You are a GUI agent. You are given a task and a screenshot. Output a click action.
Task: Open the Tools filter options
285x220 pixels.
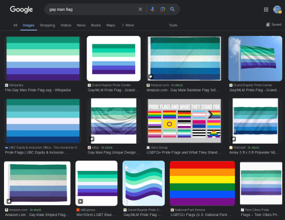coord(173,25)
